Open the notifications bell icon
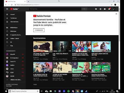 click(109, 9)
